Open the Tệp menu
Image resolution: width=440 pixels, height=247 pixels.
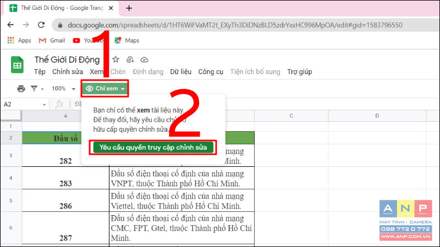[x=40, y=72]
